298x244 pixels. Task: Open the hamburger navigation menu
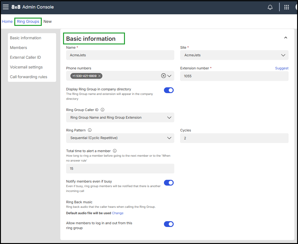point(6,7)
